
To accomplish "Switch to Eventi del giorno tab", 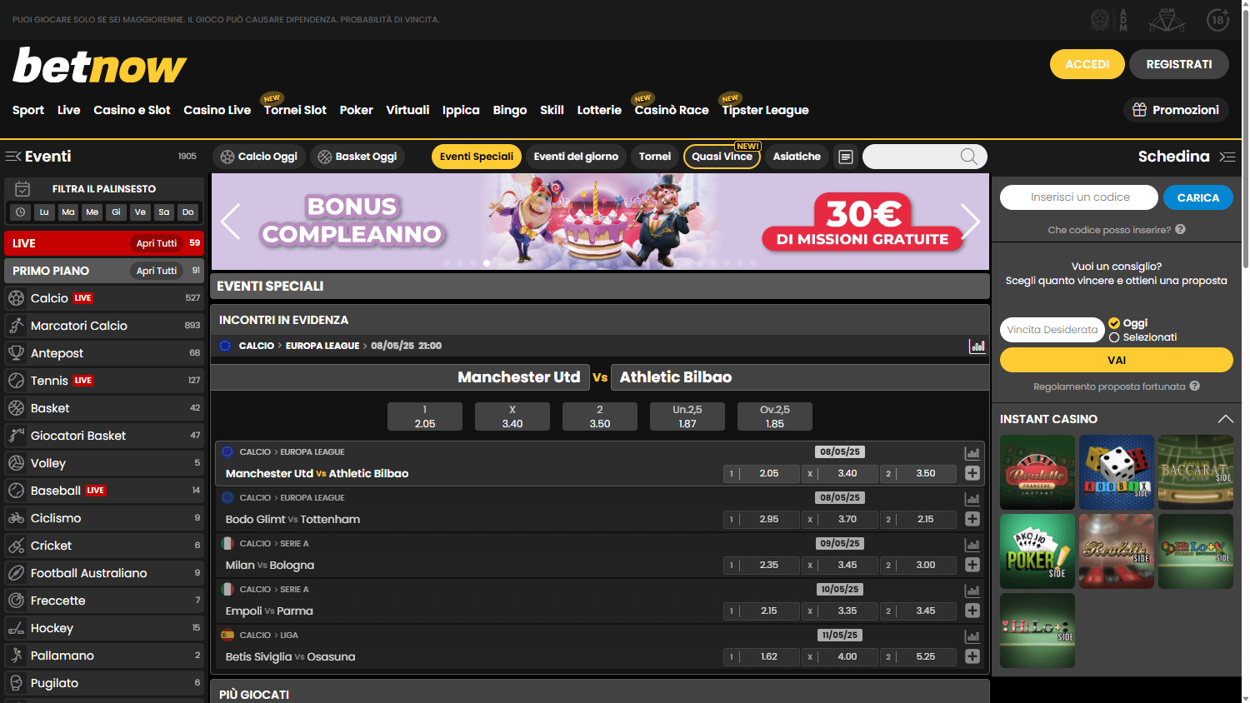I will pyautogui.click(x=576, y=157).
